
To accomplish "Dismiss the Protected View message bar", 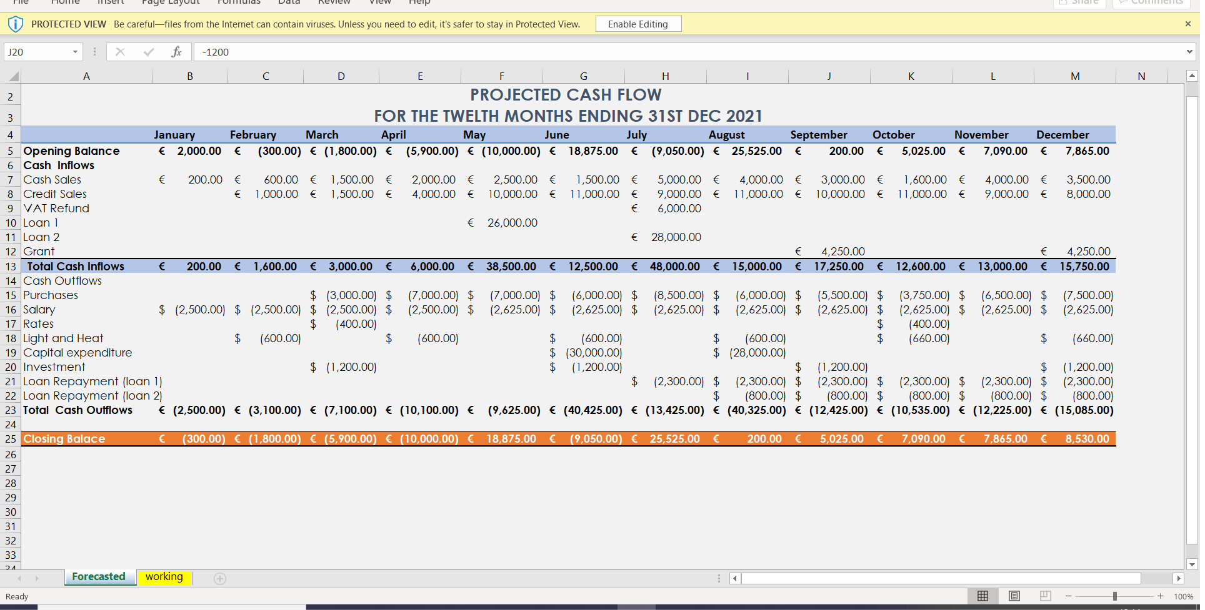I will coord(1187,24).
